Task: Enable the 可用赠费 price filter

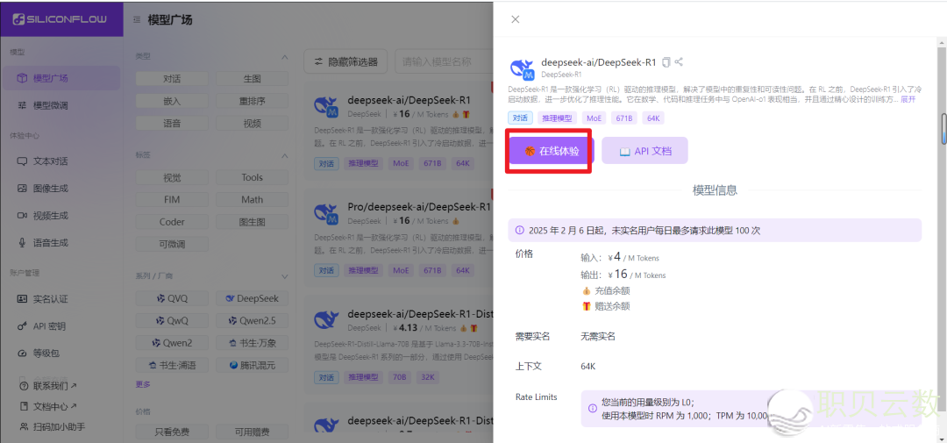Action: (x=252, y=432)
